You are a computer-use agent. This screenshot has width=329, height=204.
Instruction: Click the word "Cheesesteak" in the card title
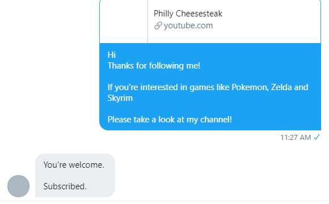pyautogui.click(x=199, y=14)
